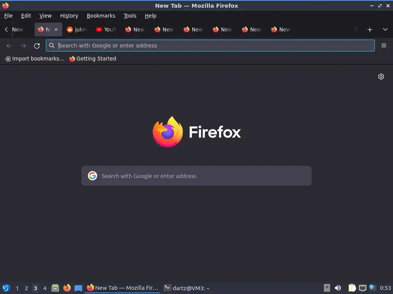Click the magnifier icon in address bar
Viewport: 393px width, 294px height.
tap(52, 46)
